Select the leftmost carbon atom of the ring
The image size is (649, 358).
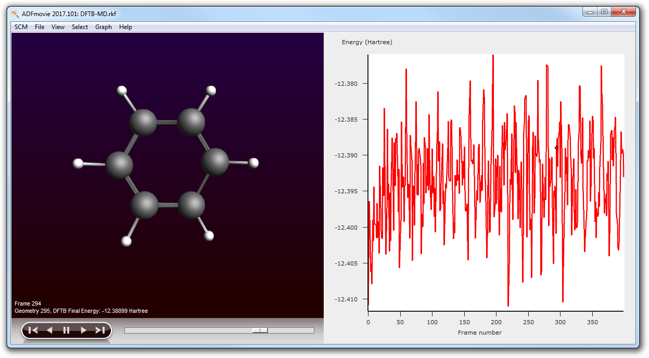pyautogui.click(x=119, y=165)
